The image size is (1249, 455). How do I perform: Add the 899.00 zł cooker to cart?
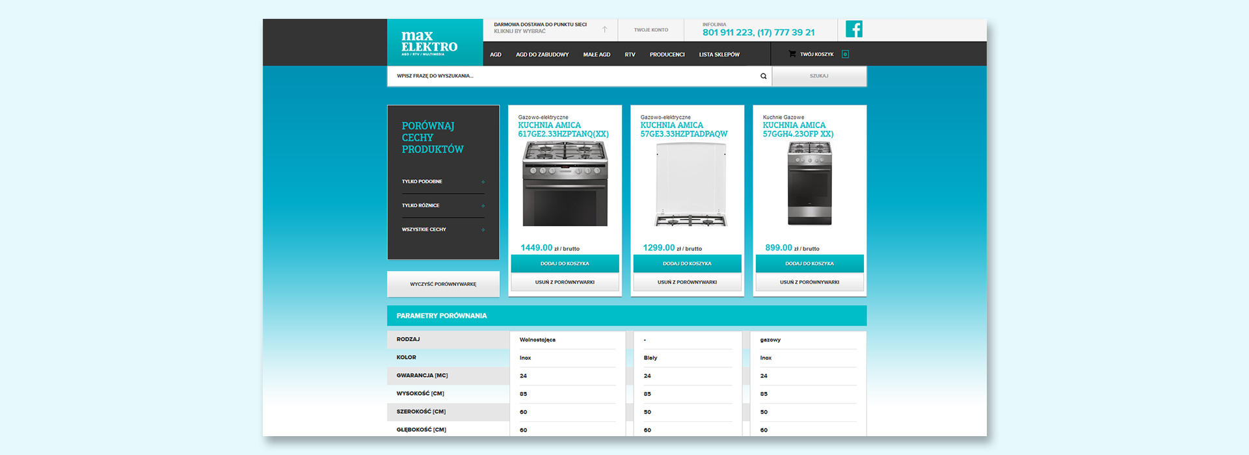click(x=809, y=263)
